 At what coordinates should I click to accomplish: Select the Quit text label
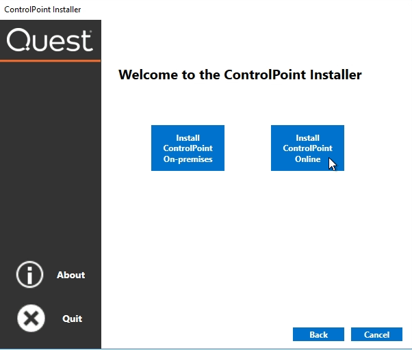(x=73, y=319)
